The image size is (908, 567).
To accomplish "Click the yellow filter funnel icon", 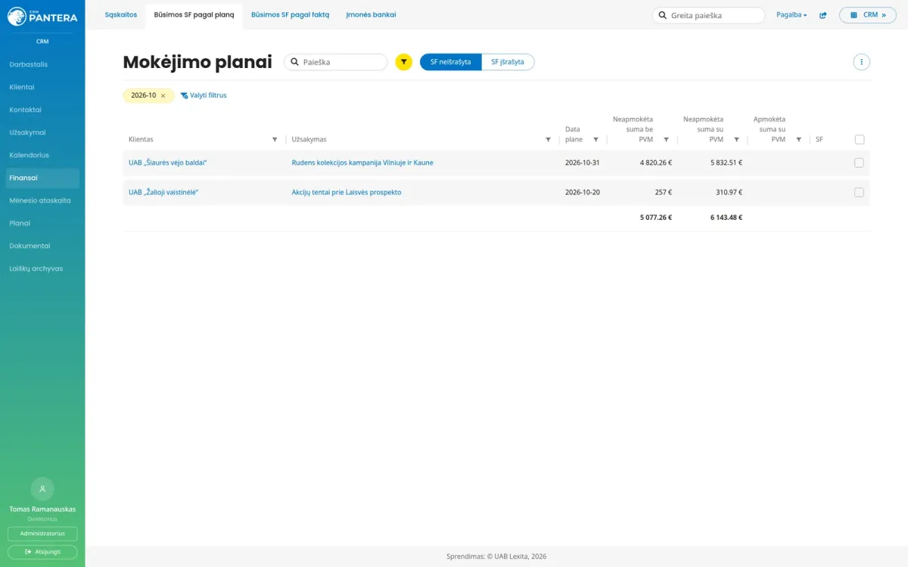I will click(x=404, y=62).
